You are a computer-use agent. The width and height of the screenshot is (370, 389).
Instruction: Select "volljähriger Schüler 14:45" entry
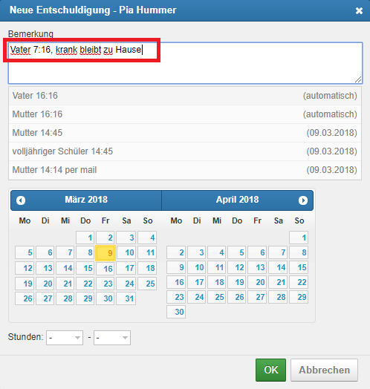pyautogui.click(x=185, y=151)
